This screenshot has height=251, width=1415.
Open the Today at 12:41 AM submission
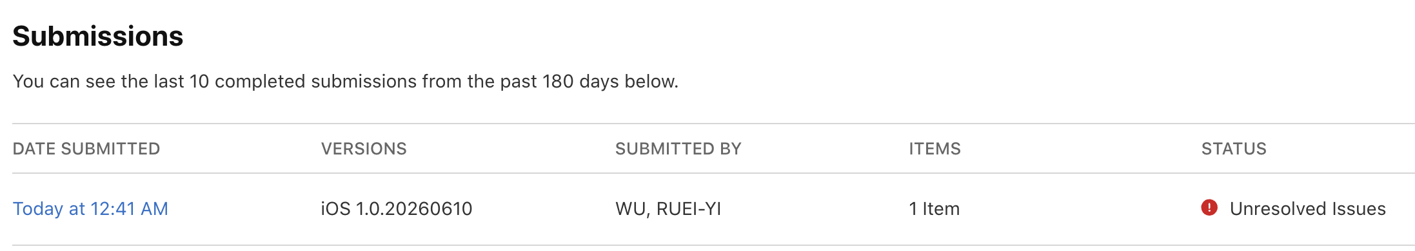[x=90, y=209]
